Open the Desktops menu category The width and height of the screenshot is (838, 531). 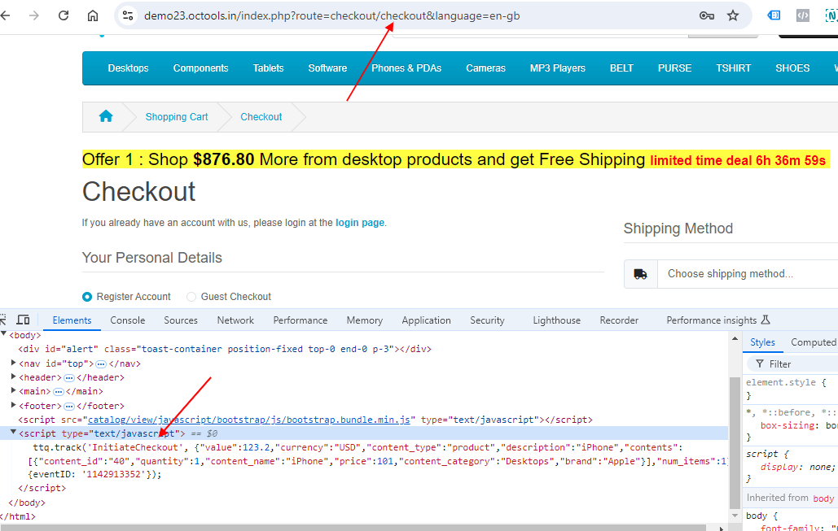coord(129,68)
